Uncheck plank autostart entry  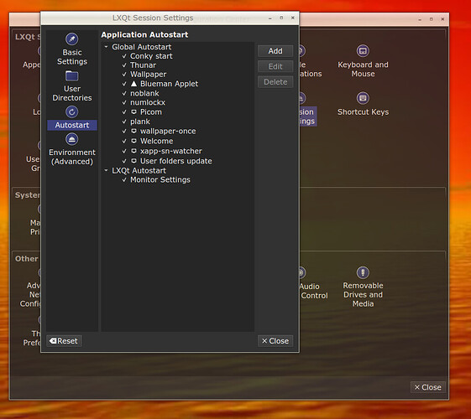(x=124, y=122)
